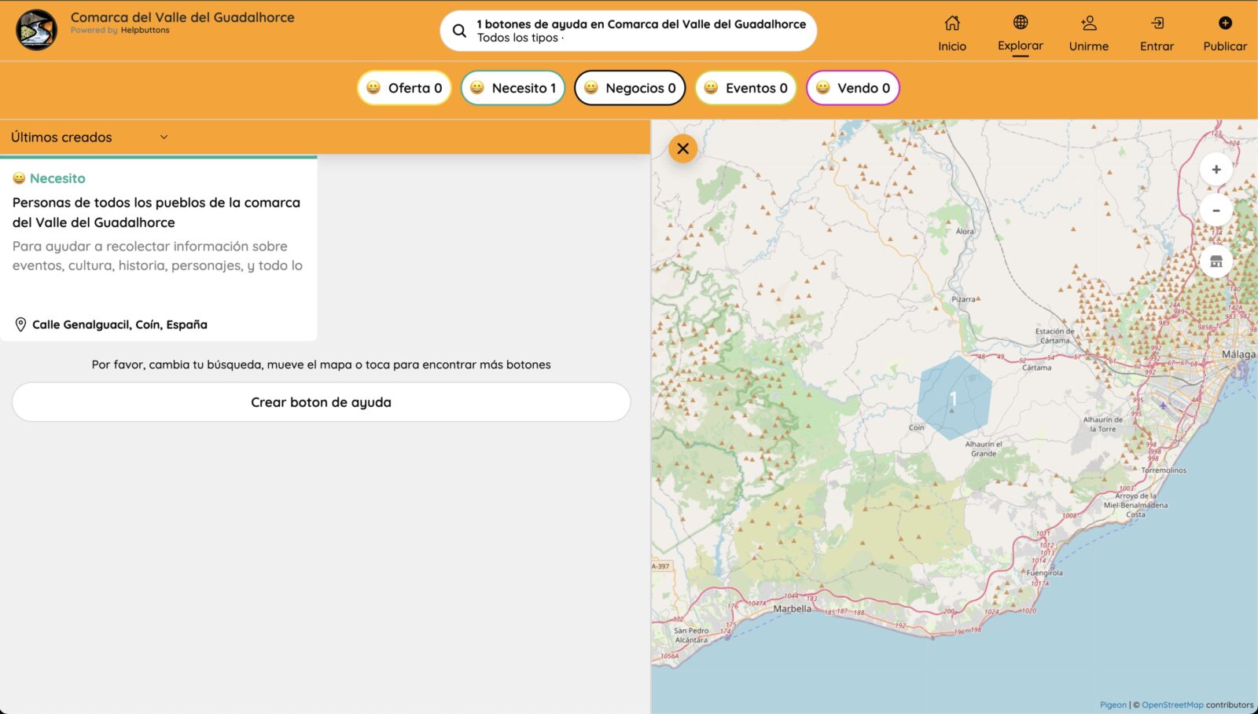
Task: Select the blue hexagon cluster marker
Action: pyautogui.click(x=954, y=398)
